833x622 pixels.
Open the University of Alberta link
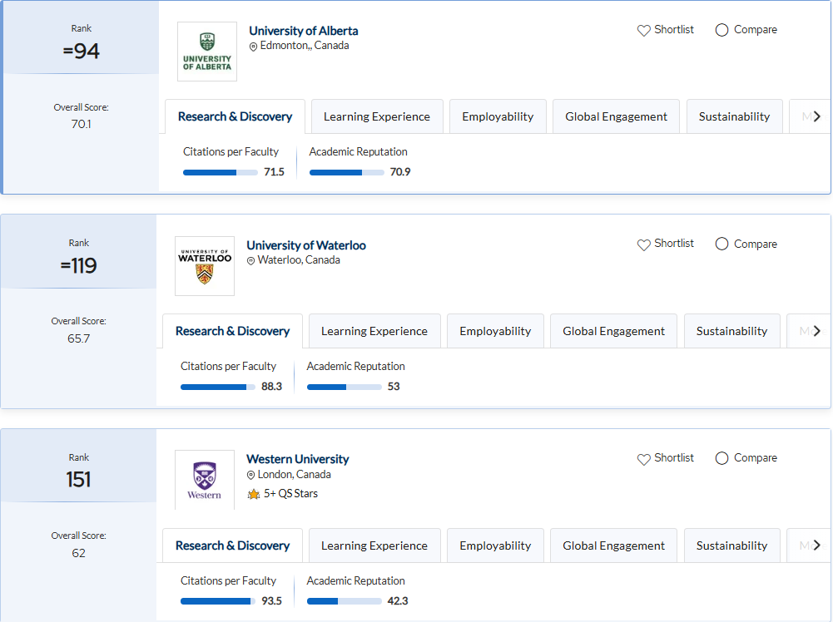pyautogui.click(x=304, y=31)
